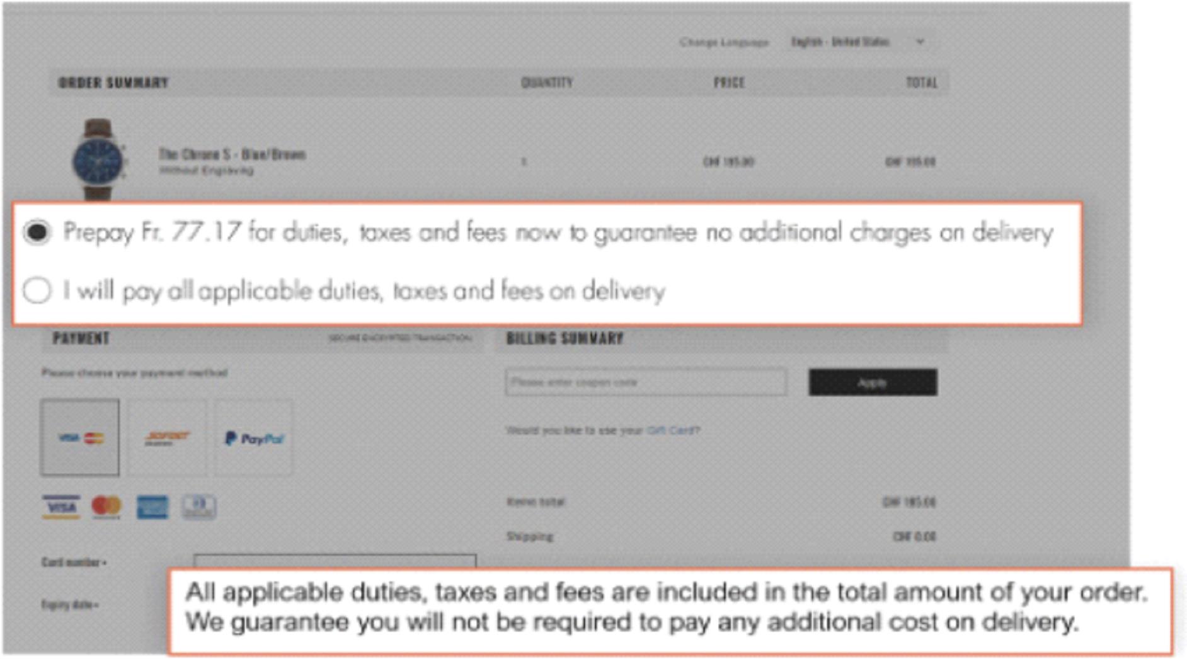Select prepay Fr. 77.17 duties radio option

(37, 232)
